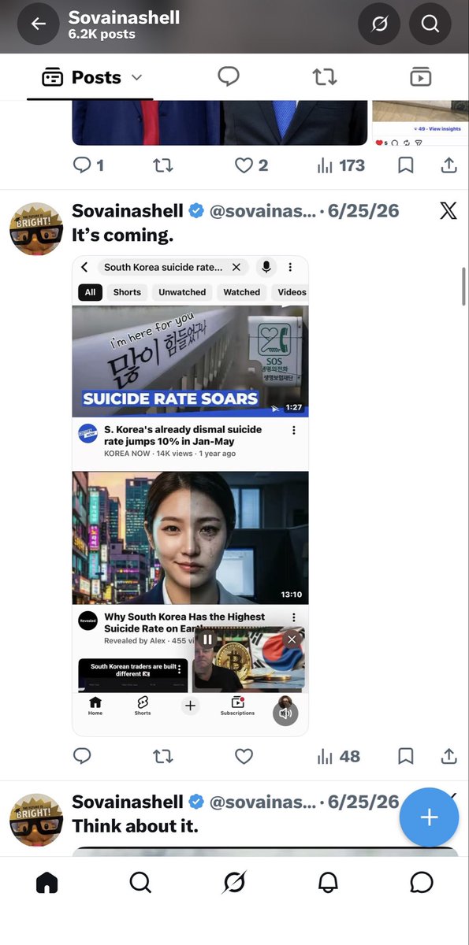
Task: Open Revealed by Alex channel avatar
Action: (87, 621)
